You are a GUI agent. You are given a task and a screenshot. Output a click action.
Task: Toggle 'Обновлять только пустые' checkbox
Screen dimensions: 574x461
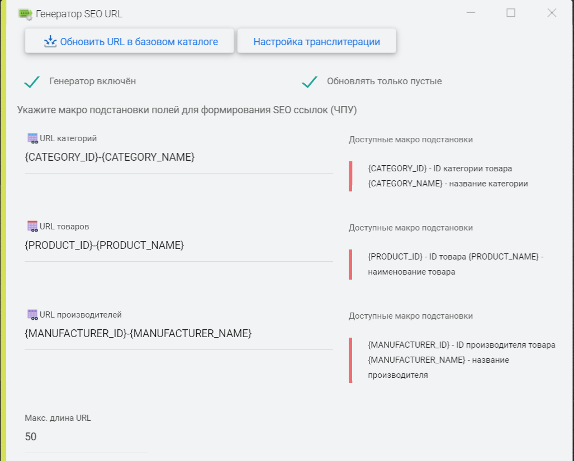coord(310,81)
